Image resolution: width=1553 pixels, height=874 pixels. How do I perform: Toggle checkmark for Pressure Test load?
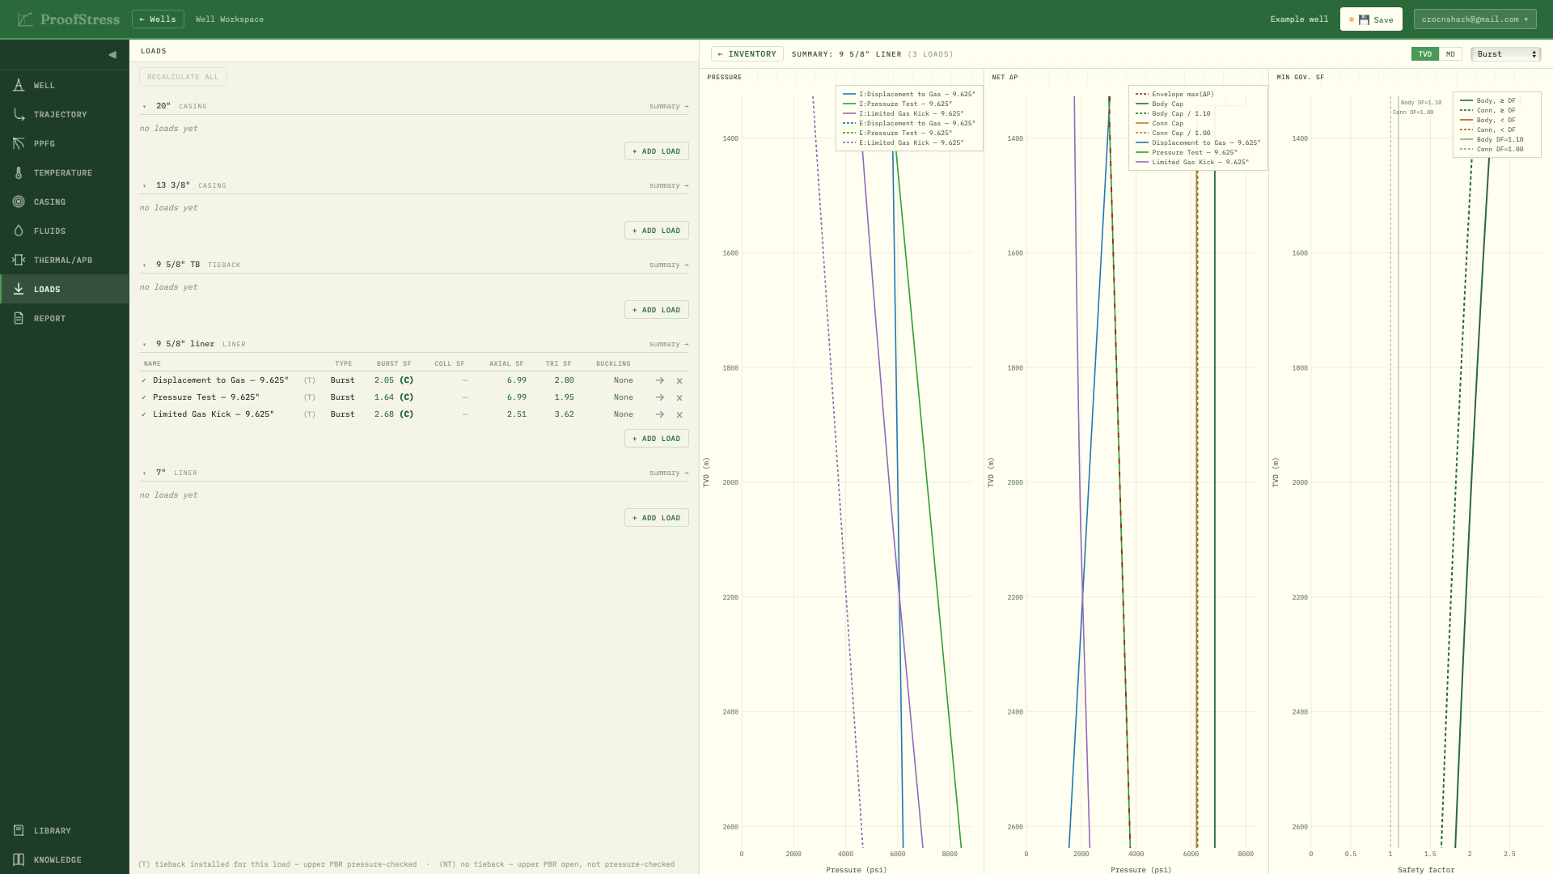tap(144, 397)
